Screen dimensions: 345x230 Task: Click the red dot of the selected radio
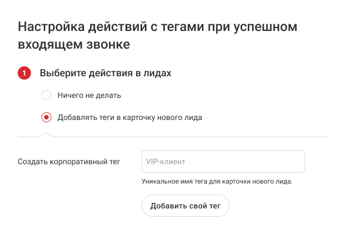coord(47,117)
